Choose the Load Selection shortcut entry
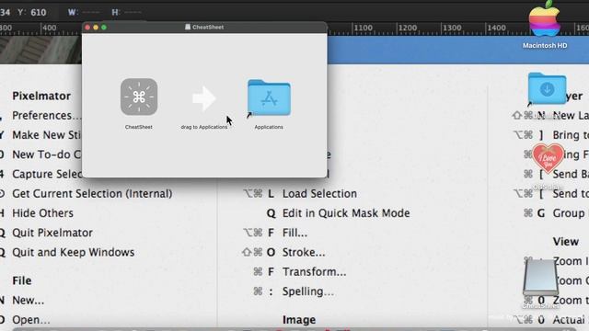The image size is (589, 331). pyautogui.click(x=319, y=194)
